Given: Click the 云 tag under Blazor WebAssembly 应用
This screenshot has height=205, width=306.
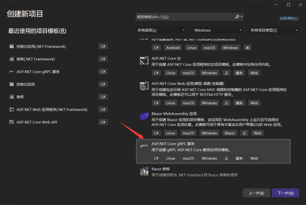Looking at the screenshot, I should click(x=244, y=133).
